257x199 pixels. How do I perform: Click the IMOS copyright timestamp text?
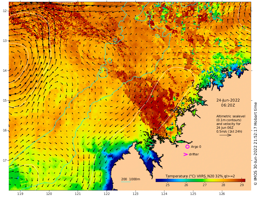(255, 144)
